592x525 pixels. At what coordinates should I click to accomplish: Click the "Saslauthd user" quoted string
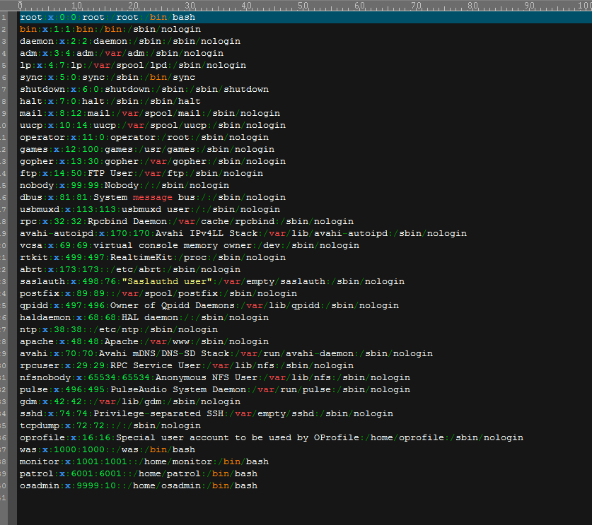coord(167,282)
